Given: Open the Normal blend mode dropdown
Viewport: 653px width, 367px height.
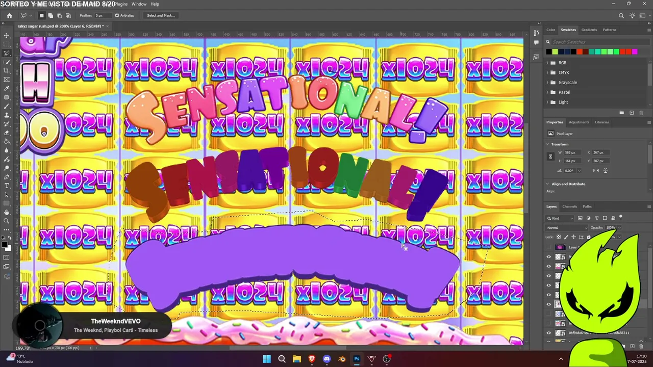Looking at the screenshot, I should coord(567,228).
